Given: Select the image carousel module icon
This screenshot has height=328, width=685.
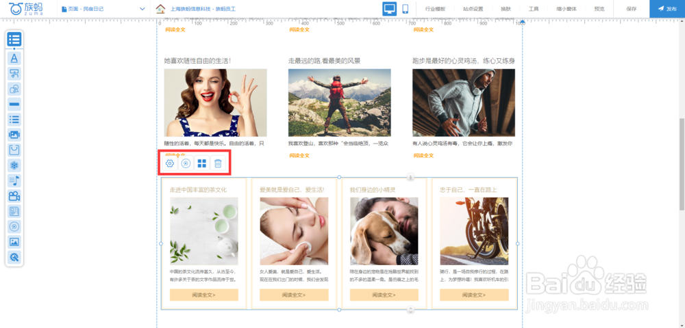Looking at the screenshot, I should point(14,135).
